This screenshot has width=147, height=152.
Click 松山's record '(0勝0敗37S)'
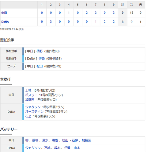pyautogui.click(x=53, y=66)
